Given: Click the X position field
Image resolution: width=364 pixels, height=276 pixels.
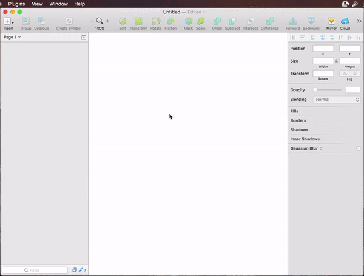Looking at the screenshot, I should click(x=323, y=49).
